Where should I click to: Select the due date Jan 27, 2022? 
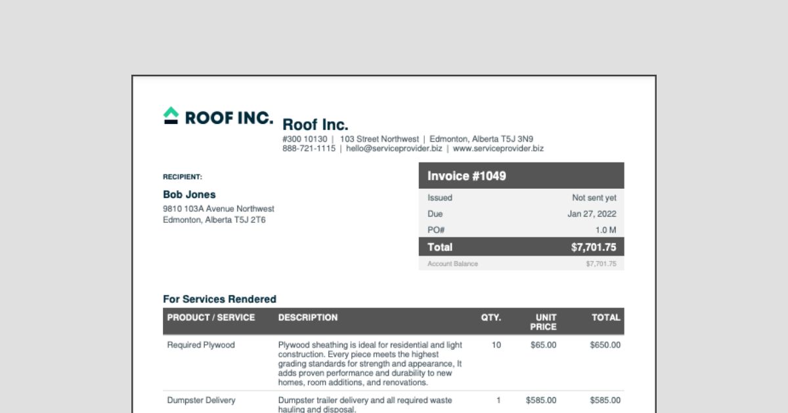click(592, 214)
